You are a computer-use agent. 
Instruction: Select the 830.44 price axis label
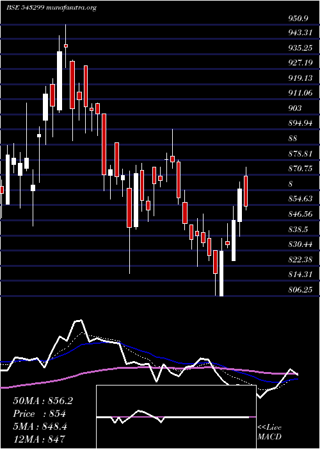tap(300, 244)
